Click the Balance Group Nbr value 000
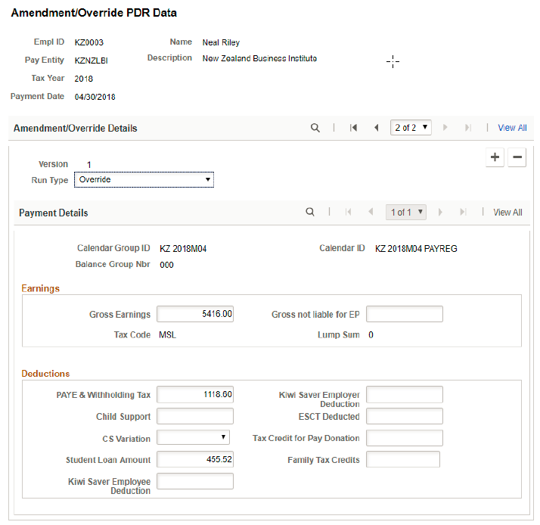540x525 pixels. (166, 265)
